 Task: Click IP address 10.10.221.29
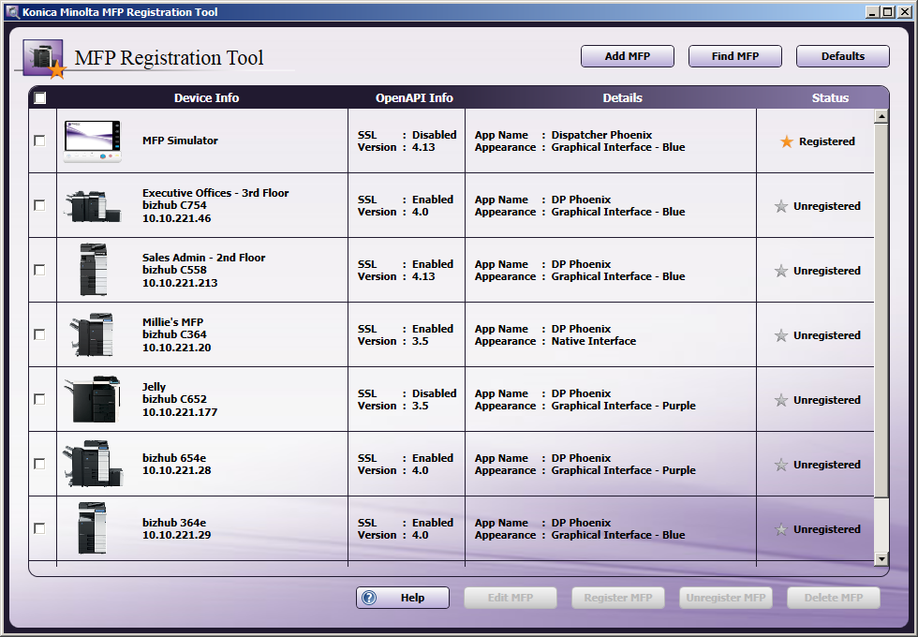[x=176, y=535]
